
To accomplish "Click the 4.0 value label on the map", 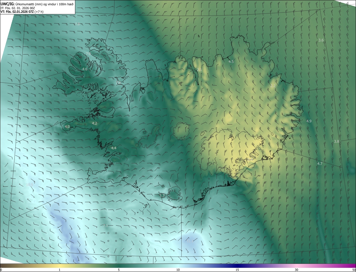I will [x=67, y=127].
